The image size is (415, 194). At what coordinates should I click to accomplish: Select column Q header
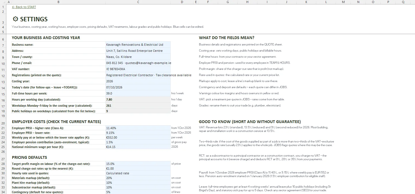[403, 2]
